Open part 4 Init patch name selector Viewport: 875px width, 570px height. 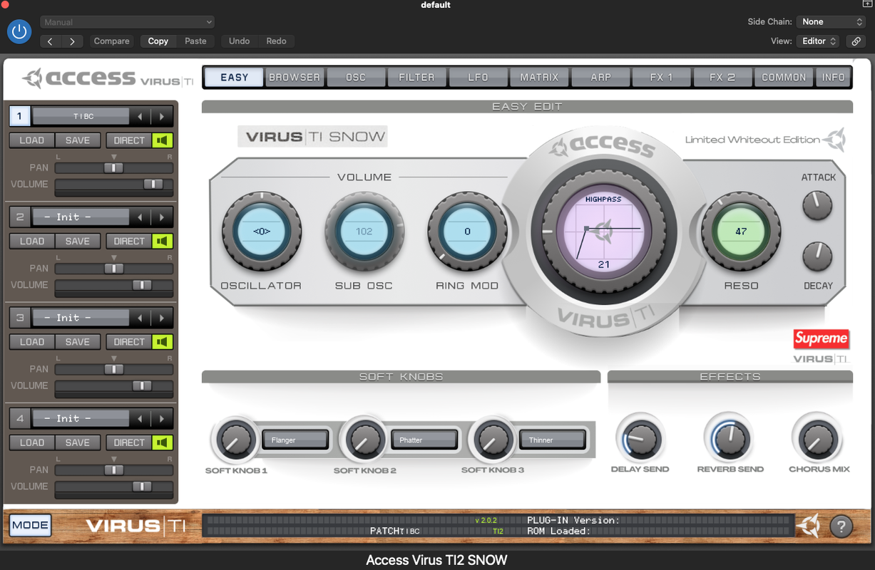81,418
